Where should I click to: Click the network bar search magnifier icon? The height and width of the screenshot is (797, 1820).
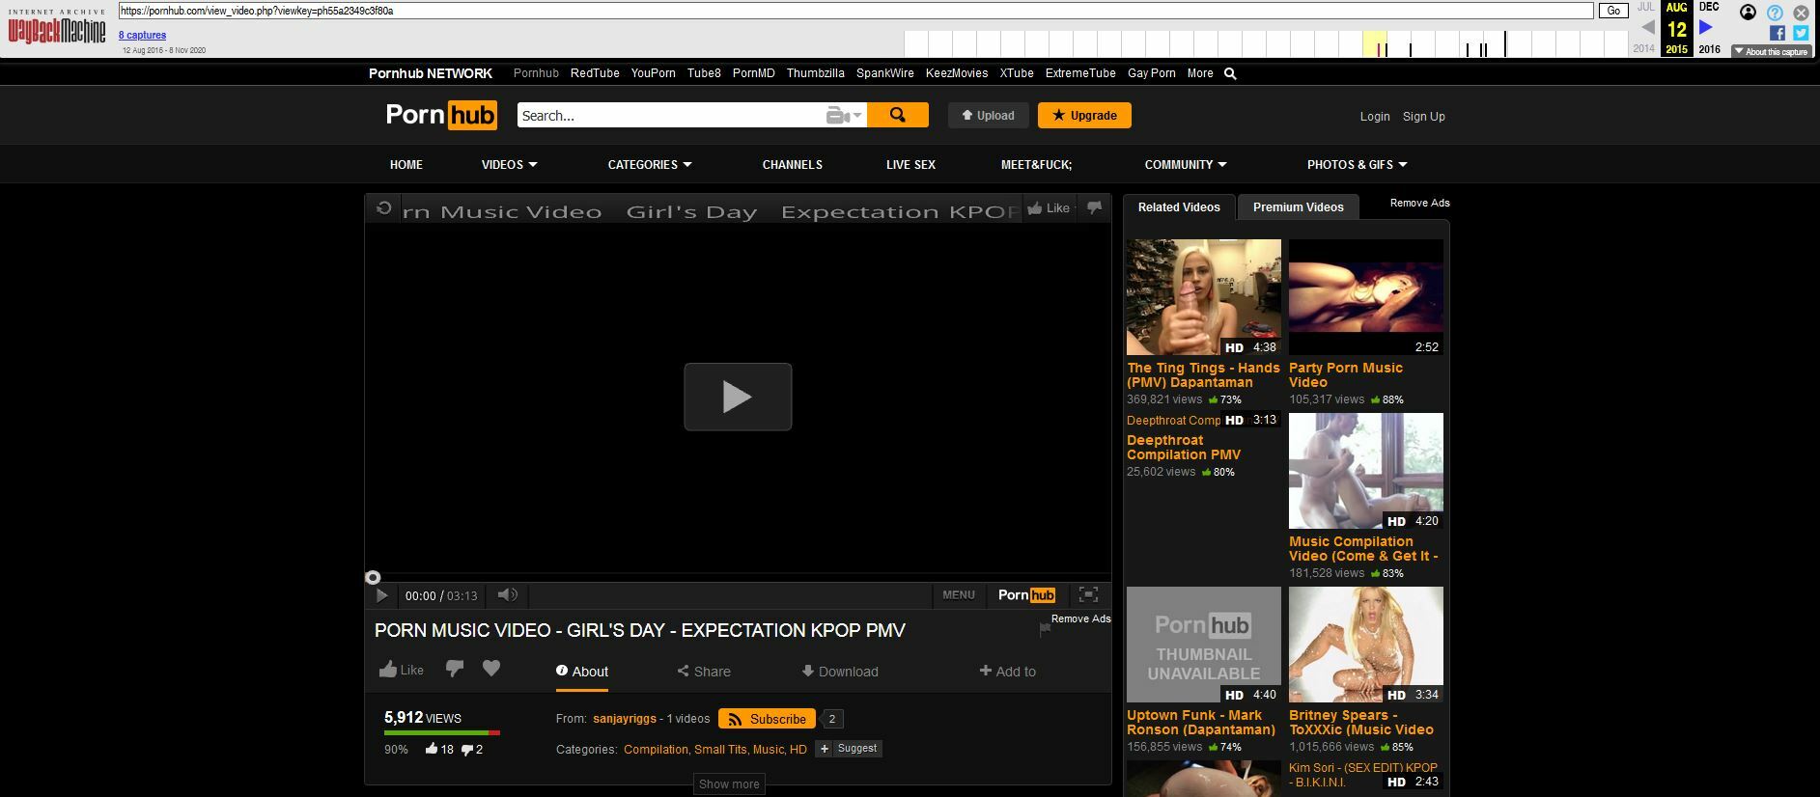coord(1230,73)
